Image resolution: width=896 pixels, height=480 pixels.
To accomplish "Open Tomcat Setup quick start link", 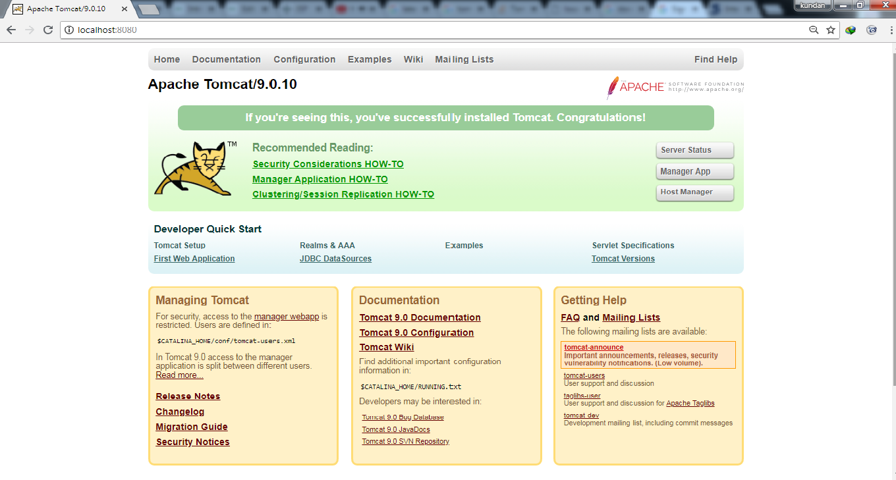I will click(180, 246).
